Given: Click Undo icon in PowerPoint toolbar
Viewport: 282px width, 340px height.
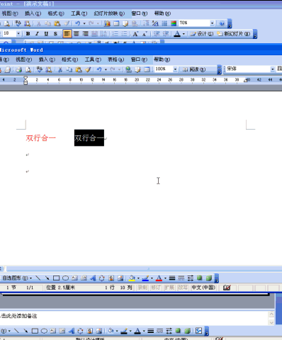Looking at the screenshot, I should (78, 23).
